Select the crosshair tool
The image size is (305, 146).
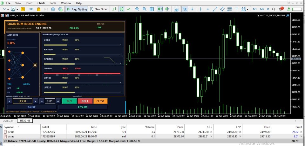pyautogui.click(x=192, y=9)
